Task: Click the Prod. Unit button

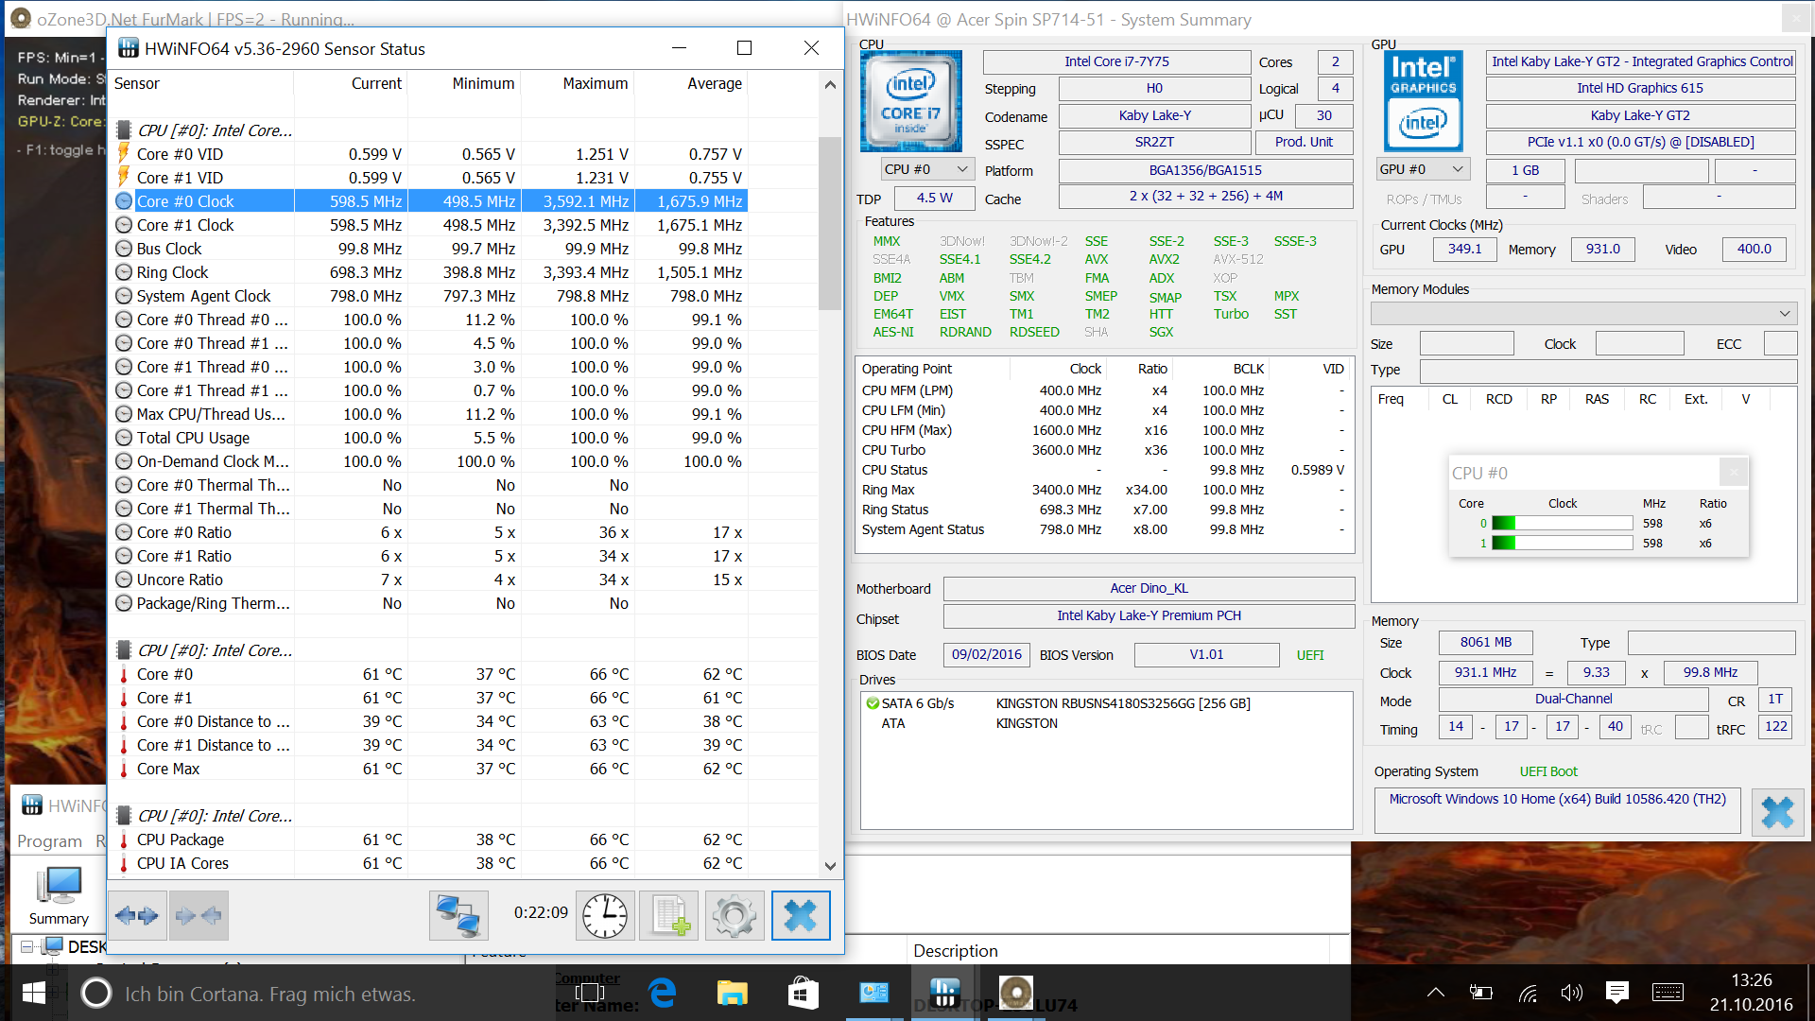Action: [x=1304, y=142]
